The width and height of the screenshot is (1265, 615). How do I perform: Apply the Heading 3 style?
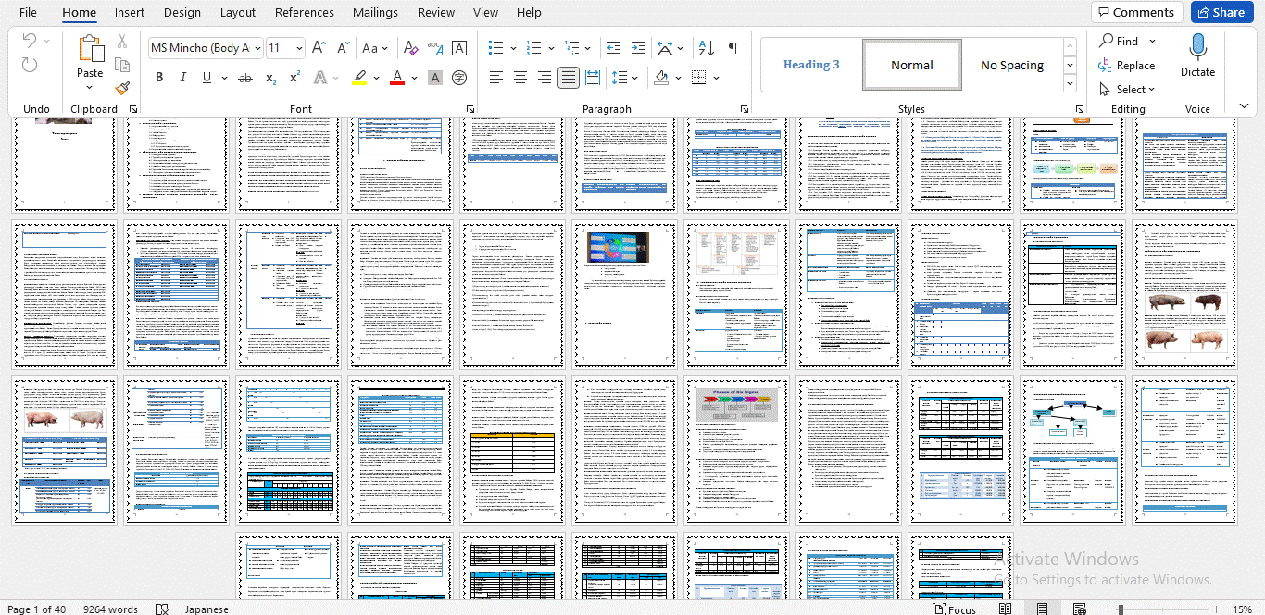pos(811,65)
